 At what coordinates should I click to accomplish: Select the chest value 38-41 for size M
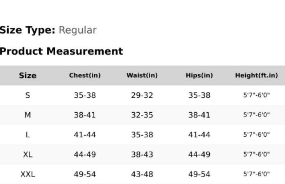(85, 115)
